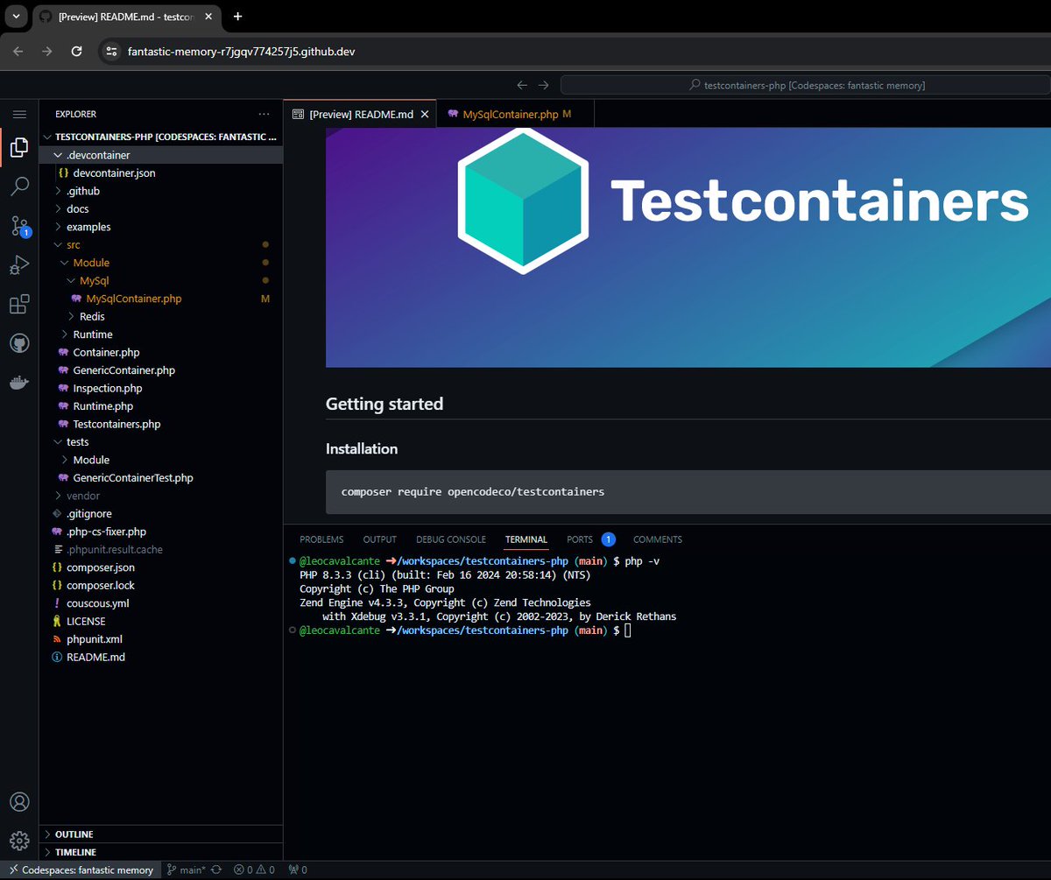The width and height of the screenshot is (1051, 880).
Task: Show errors and warnings count in status bar
Action: [254, 870]
